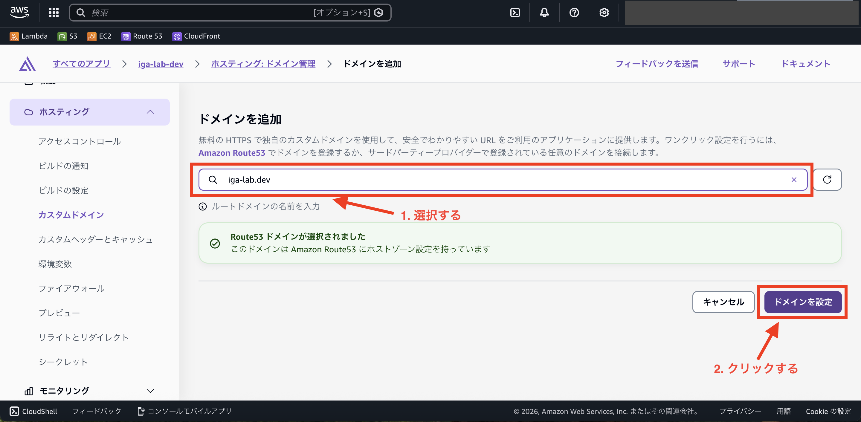Viewport: 861px width, 422px height.
Task: Click the cloud icon next to ホスティング
Action: (x=29, y=112)
